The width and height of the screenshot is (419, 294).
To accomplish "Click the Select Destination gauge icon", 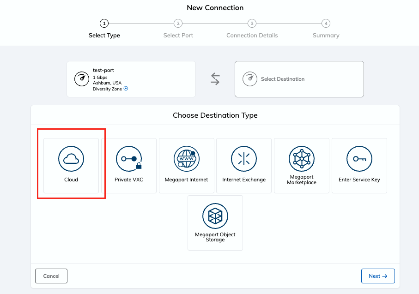I will pos(250,79).
